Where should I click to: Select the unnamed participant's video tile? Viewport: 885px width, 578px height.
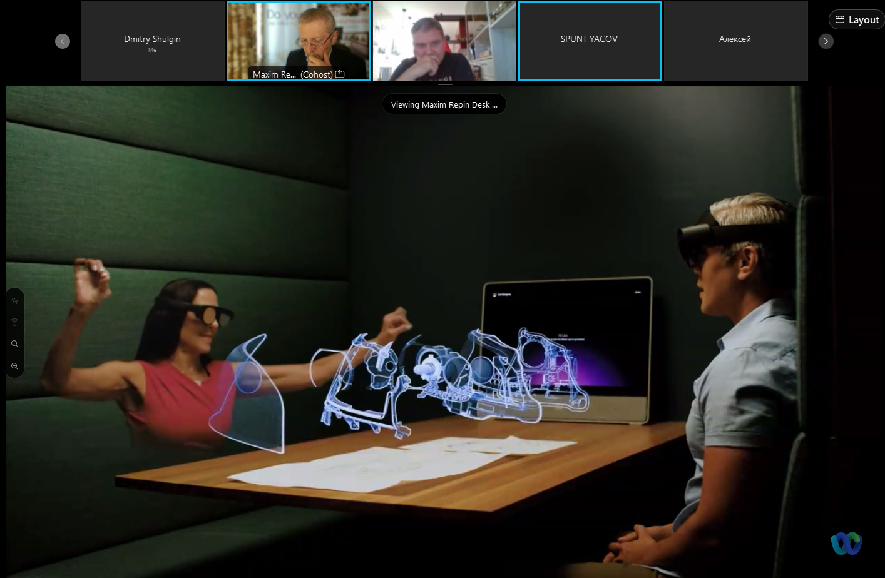tap(444, 41)
